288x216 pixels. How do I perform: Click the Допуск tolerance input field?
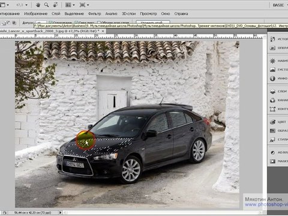[41, 23]
